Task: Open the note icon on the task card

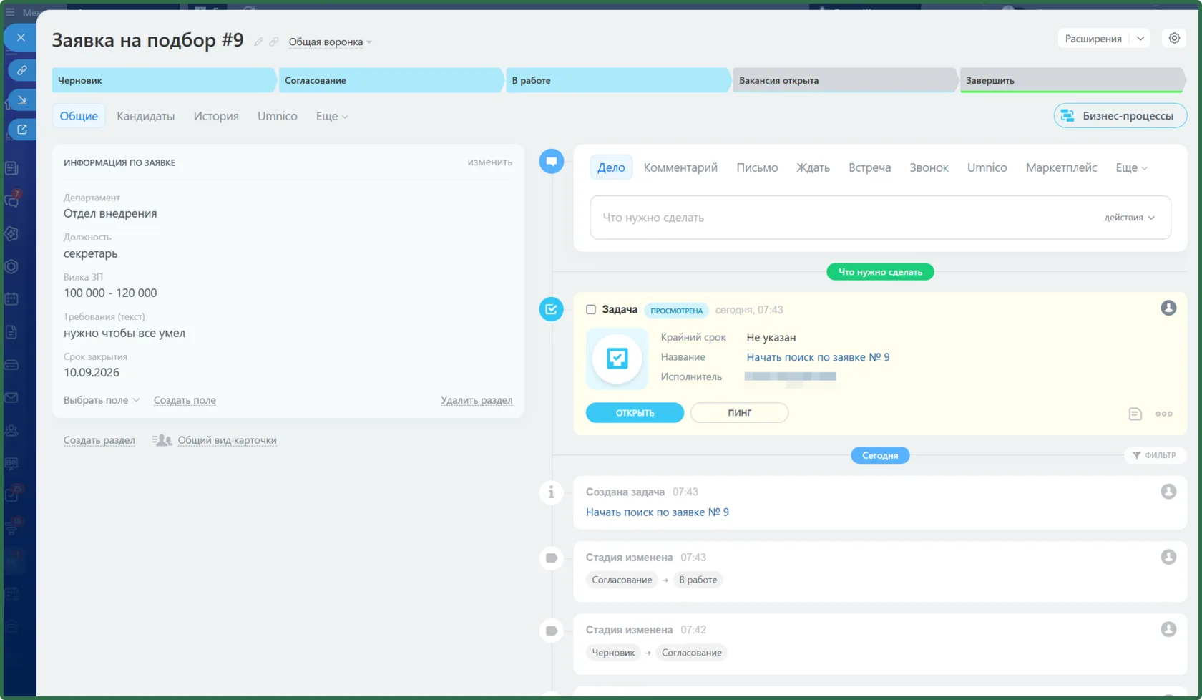Action: (1135, 414)
